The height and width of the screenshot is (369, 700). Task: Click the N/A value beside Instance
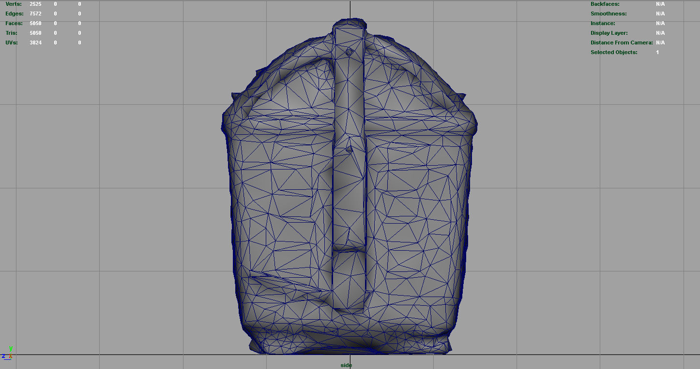pyautogui.click(x=660, y=23)
